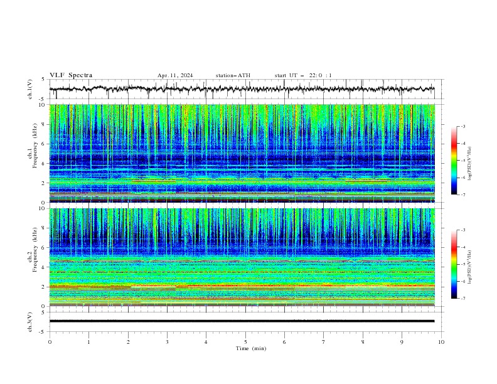Click the "start UT = 22:0 :1" header
The width and height of the screenshot is (497, 384).
(x=303, y=75)
